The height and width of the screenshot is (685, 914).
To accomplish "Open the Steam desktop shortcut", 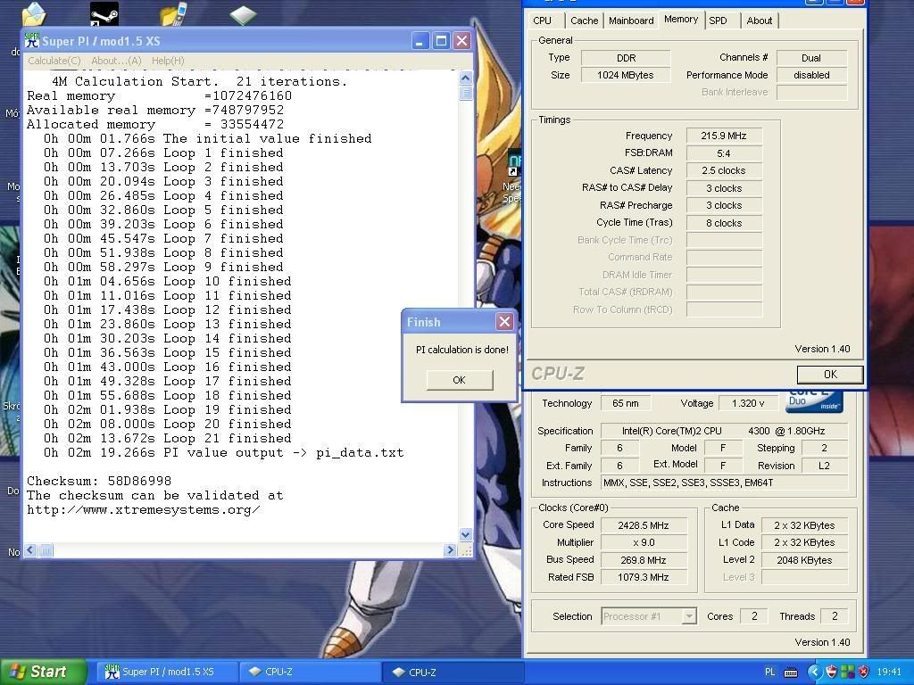I will pyautogui.click(x=104, y=13).
